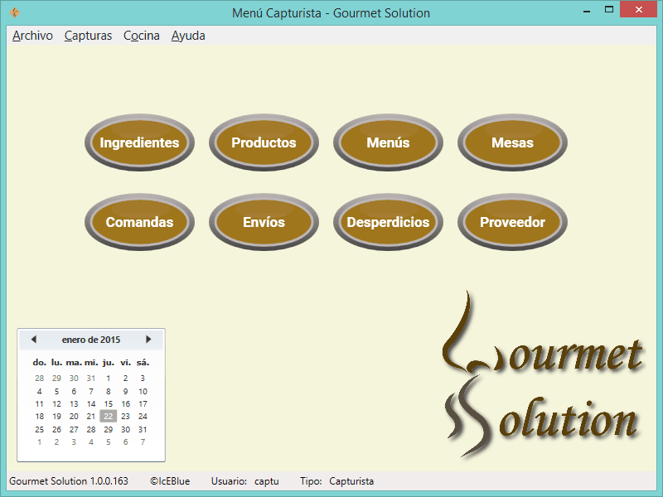Show the Ayuda menu

point(188,36)
